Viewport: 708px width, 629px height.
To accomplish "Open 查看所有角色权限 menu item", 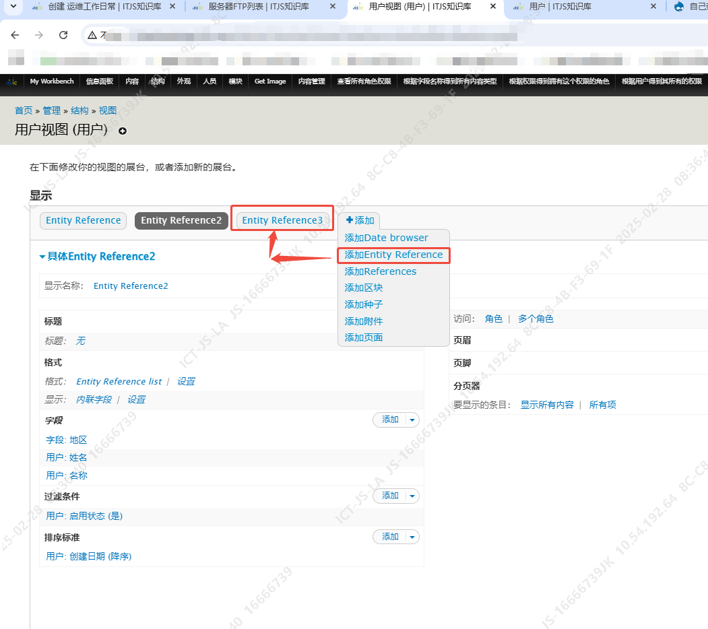I will coord(364,81).
